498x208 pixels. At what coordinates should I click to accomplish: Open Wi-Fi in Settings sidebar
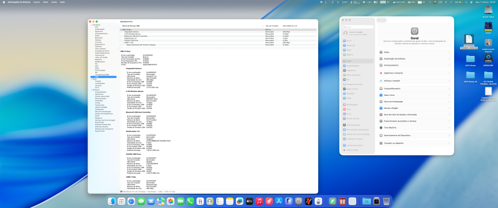pyautogui.click(x=358, y=41)
